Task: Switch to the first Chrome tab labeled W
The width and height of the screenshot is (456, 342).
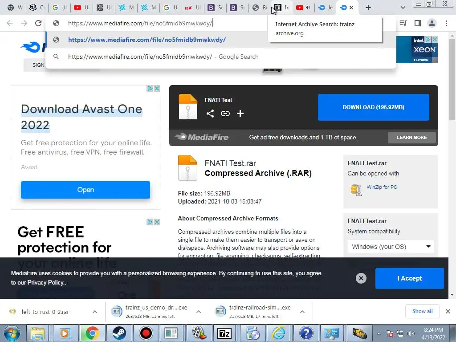Action: click(15, 8)
